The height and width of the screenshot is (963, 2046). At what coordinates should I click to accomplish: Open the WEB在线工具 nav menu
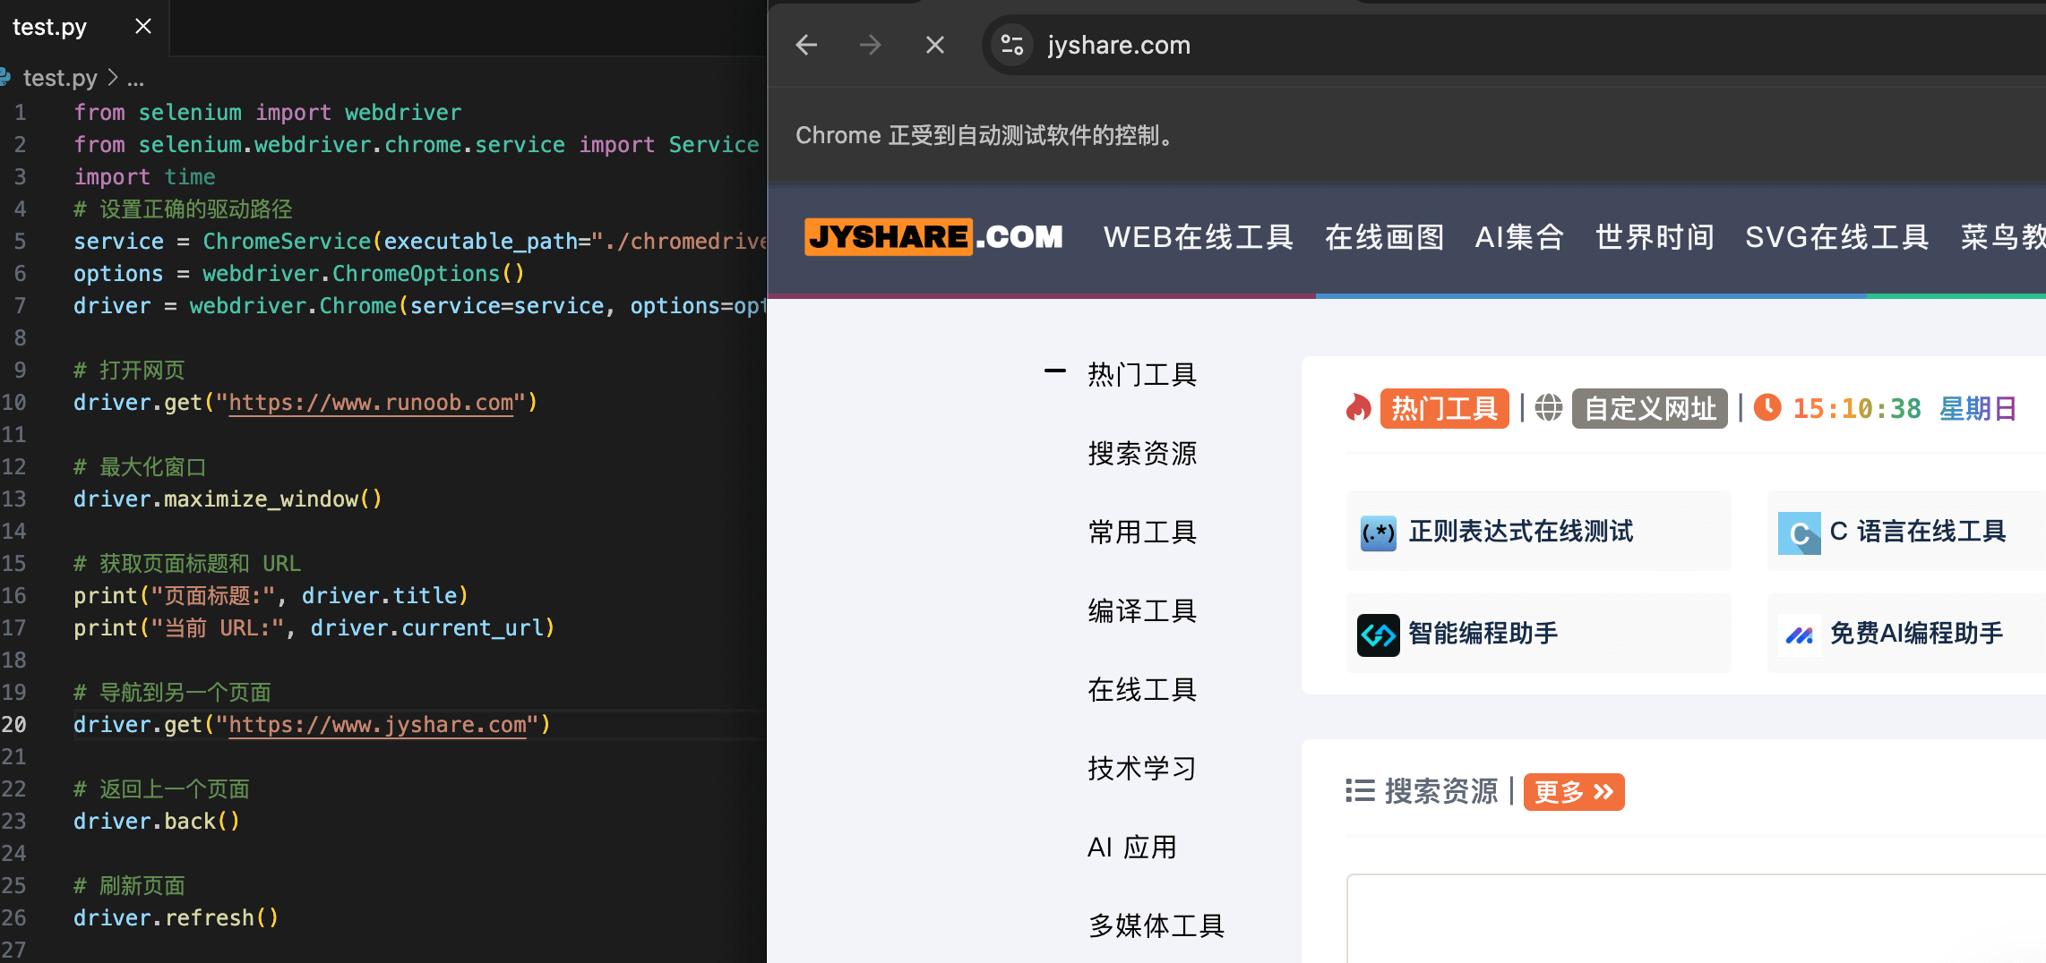[1198, 237]
